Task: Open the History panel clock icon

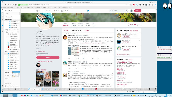Action: pos(2,19)
